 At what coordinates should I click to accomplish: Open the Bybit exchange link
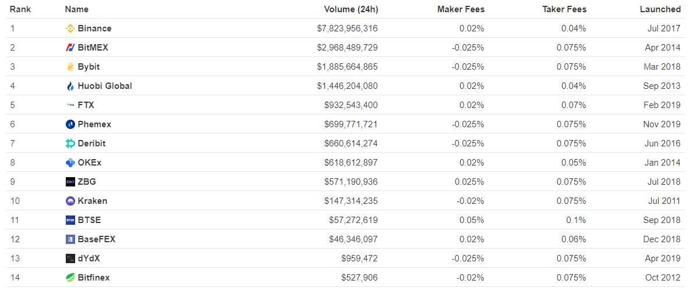pyautogui.click(x=89, y=67)
